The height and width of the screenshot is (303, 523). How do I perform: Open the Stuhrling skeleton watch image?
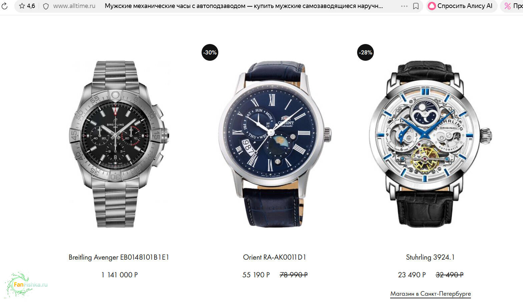point(430,144)
